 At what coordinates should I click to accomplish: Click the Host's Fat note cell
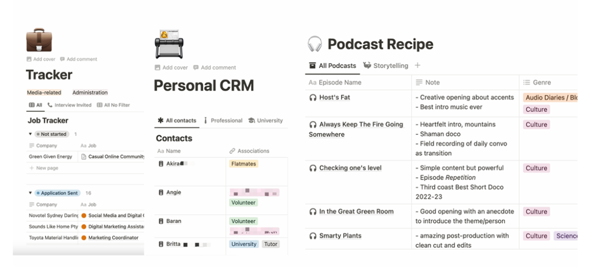[465, 102]
